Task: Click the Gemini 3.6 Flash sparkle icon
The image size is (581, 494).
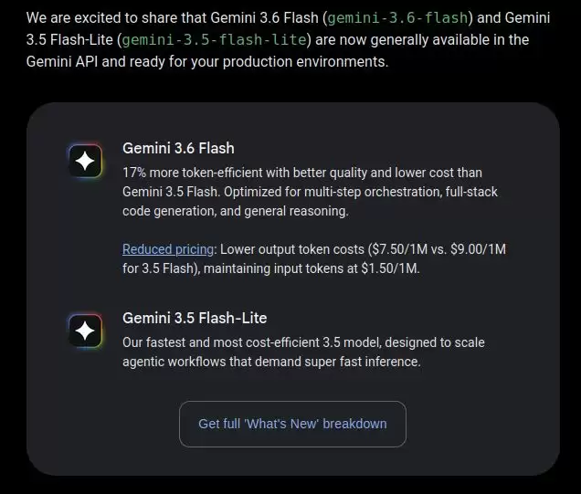Action: (x=85, y=161)
